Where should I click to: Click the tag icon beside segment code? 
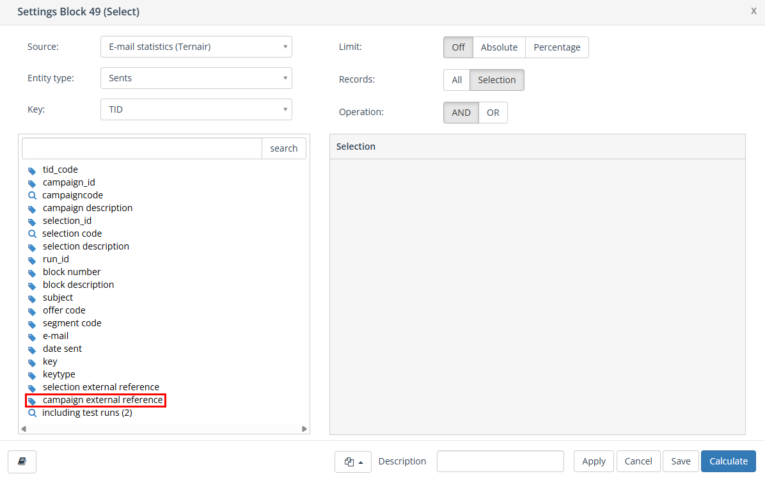32,324
